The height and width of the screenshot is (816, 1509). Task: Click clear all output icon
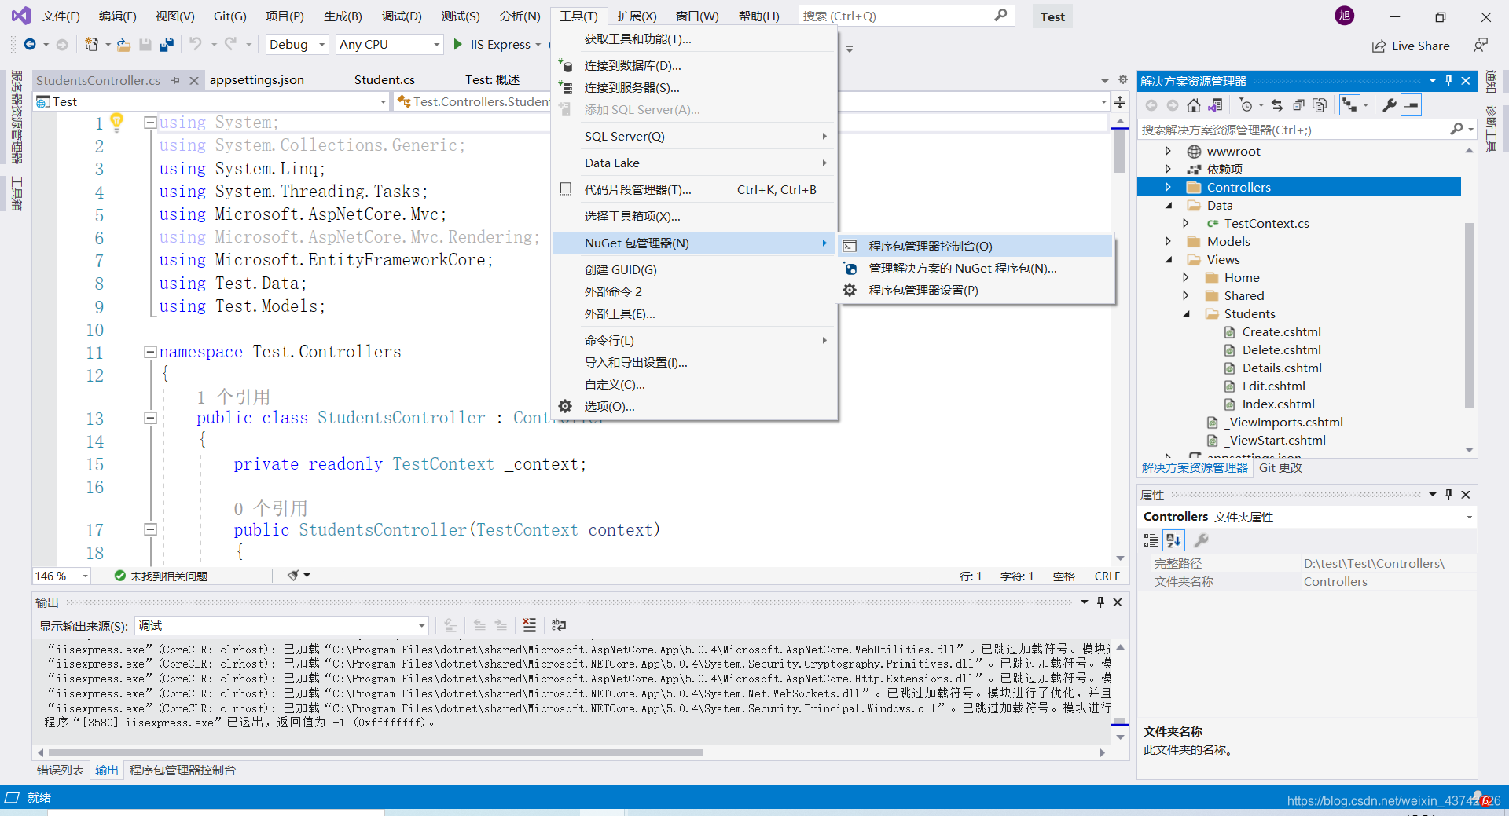tap(530, 625)
